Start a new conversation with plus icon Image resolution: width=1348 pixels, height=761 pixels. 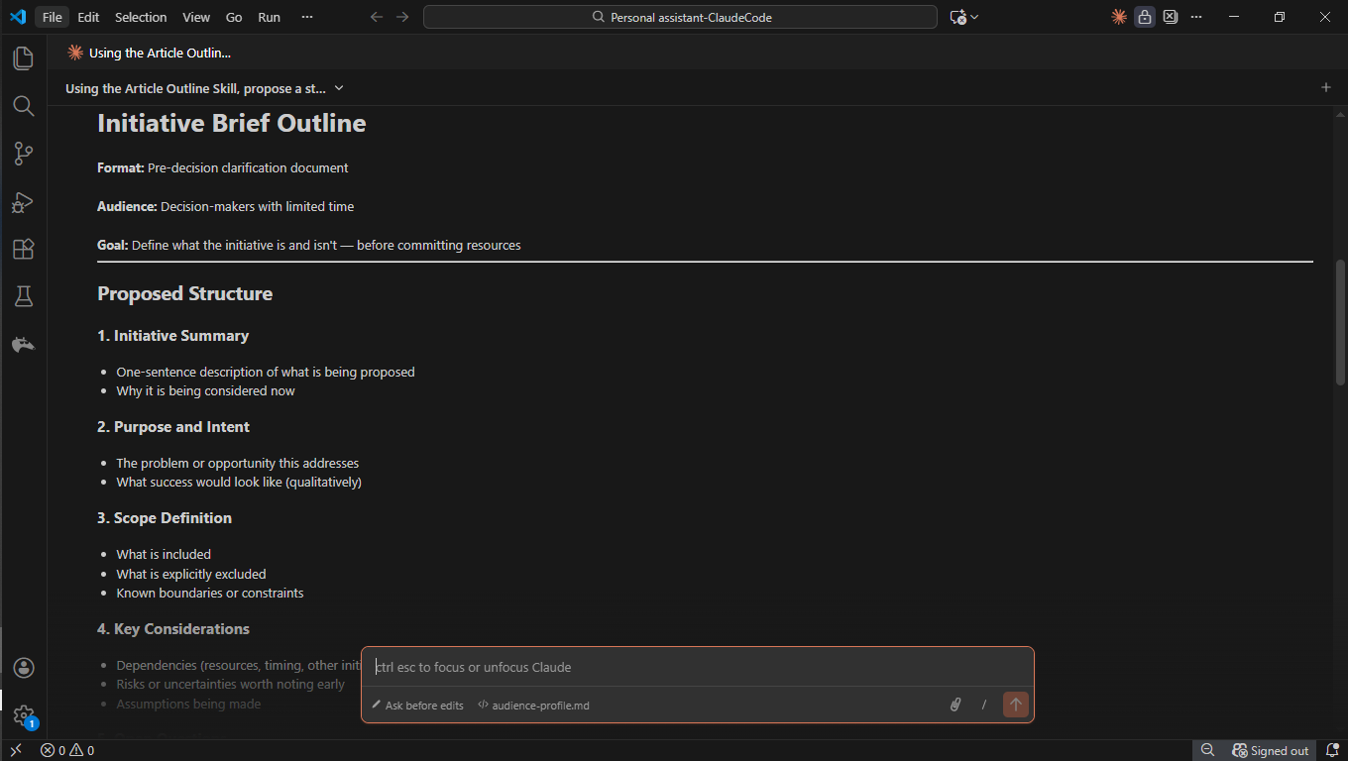1326,87
